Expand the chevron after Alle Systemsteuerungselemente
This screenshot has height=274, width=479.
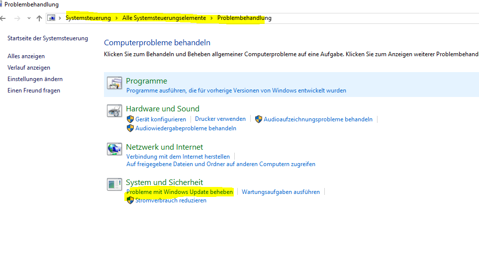point(211,18)
